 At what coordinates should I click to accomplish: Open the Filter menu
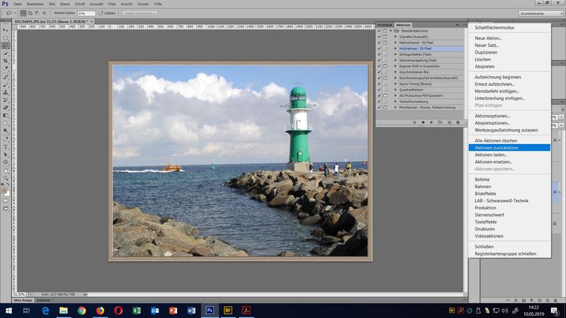[112, 4]
